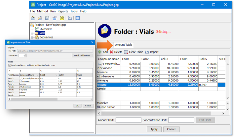Click OK in Import Amount Table dialog
234x137 pixels.
[x=77, y=105]
